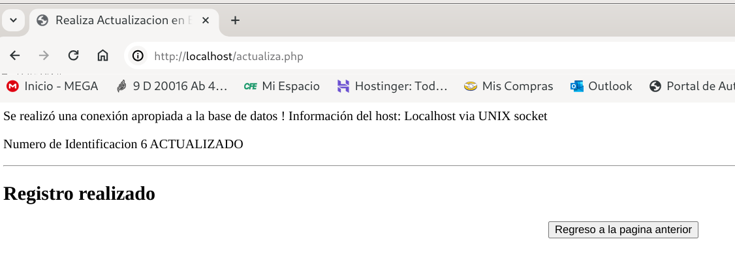735x269 pixels.
Task: Click the forward navigation arrow
Action: [44, 56]
